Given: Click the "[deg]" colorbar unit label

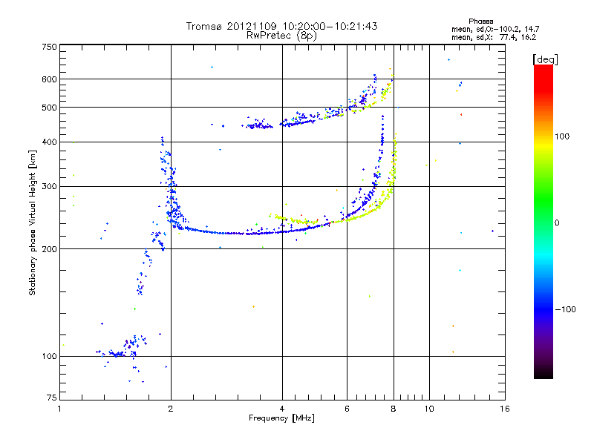Looking at the screenshot, I should point(545,59).
